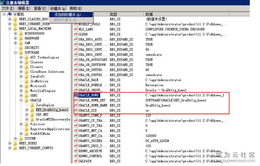Click the HARDWARE folder icon
The width and height of the screenshot is (260, 166).
coord(21,38)
